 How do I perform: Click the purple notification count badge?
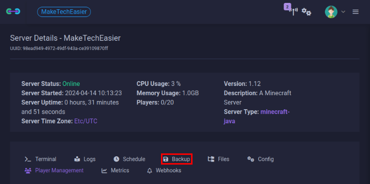(x=287, y=7)
